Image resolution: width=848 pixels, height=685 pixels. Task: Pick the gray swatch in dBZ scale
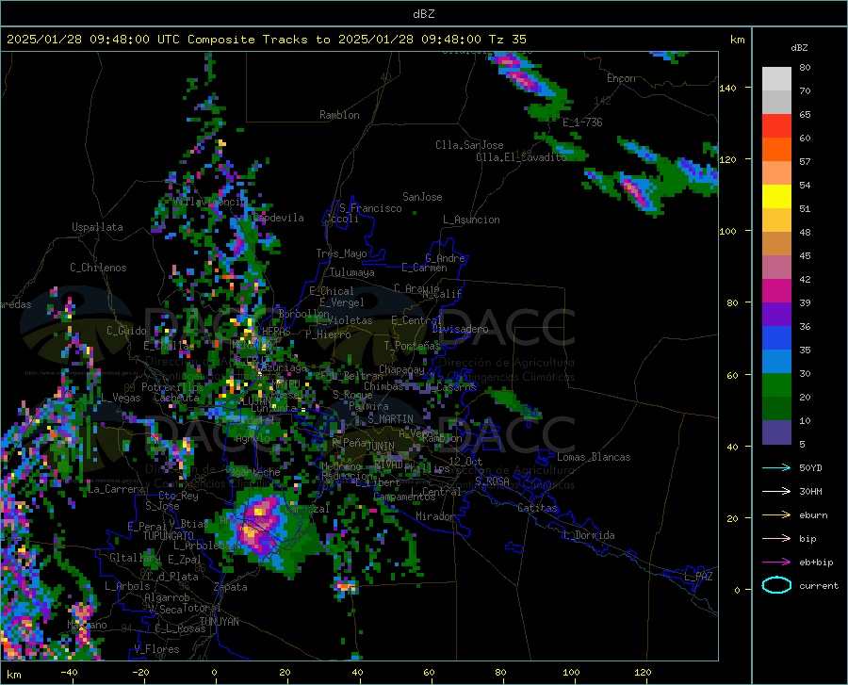pyautogui.click(x=776, y=102)
